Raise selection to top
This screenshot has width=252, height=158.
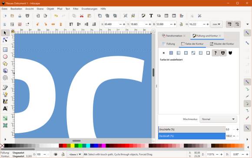coord(71,24)
